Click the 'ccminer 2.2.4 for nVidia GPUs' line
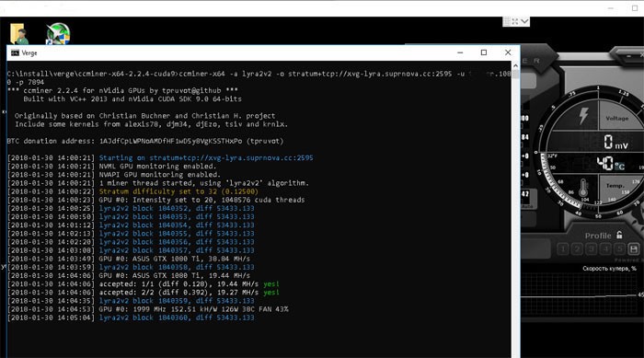 click(122, 90)
